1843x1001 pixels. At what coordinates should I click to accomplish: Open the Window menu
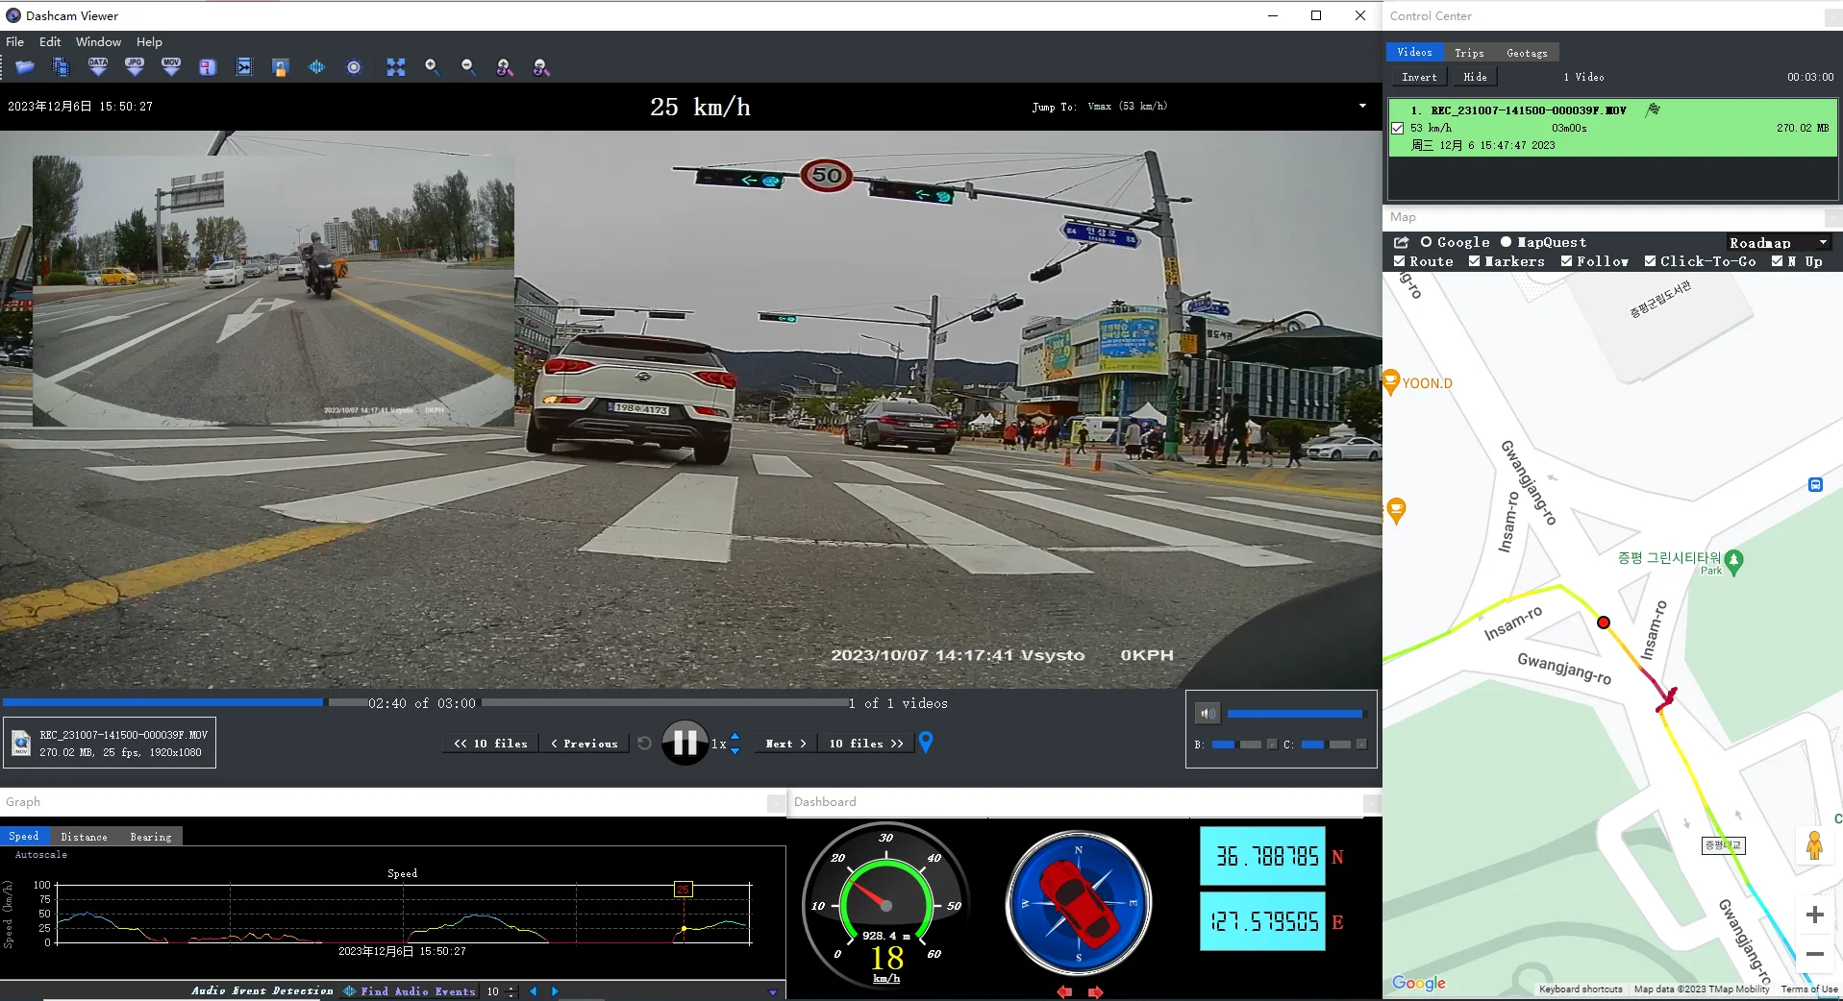coord(98,41)
